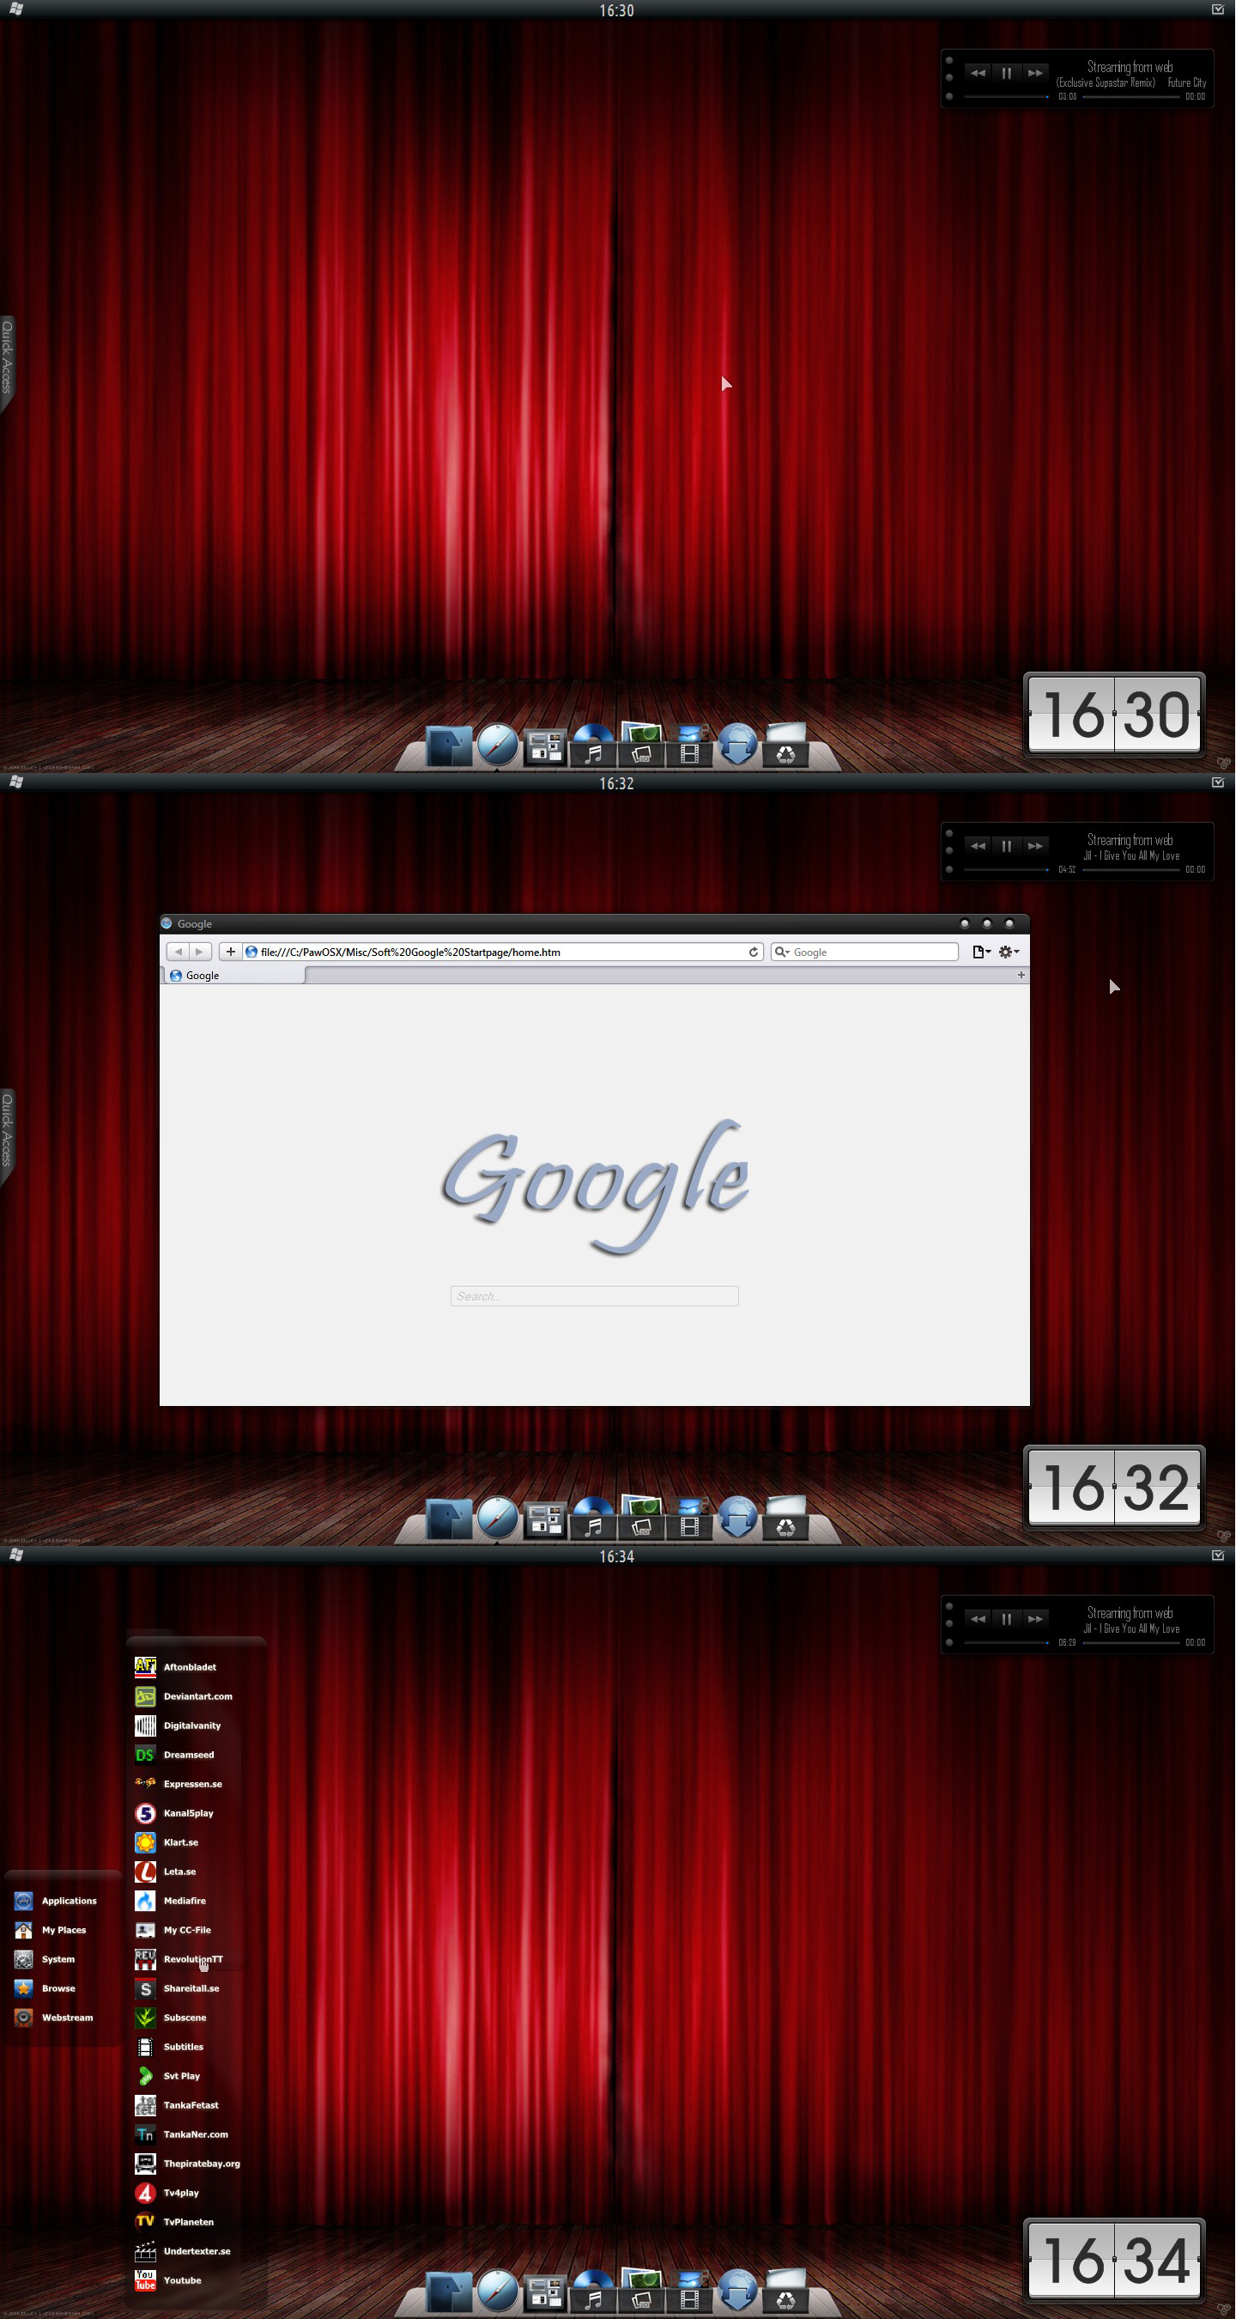Screen dimensions: 1236x2319
Task: Click the large 16:34 flip clock widget
Action: click(x=1115, y=2260)
